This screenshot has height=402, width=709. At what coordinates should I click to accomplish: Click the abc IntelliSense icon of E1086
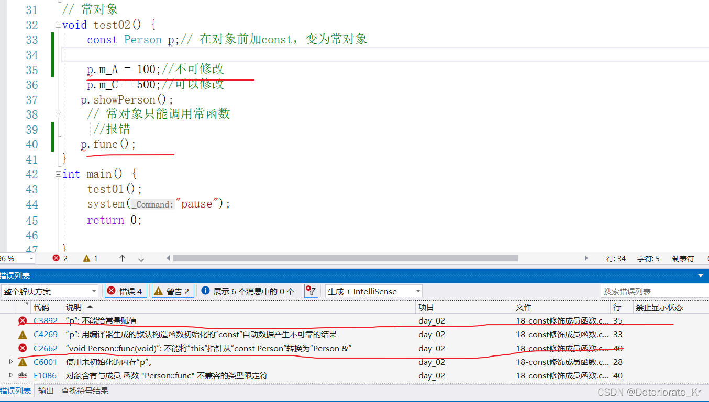(23, 375)
